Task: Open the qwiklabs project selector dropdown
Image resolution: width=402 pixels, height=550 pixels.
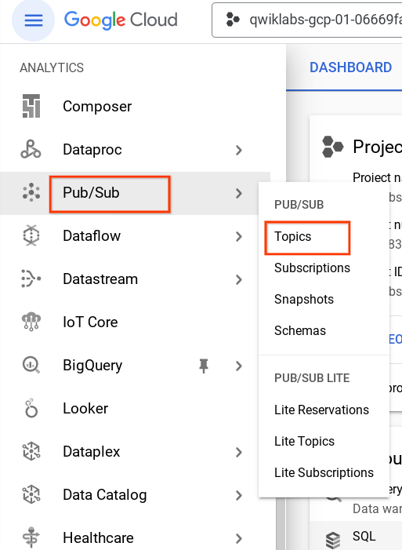Action: [307, 20]
